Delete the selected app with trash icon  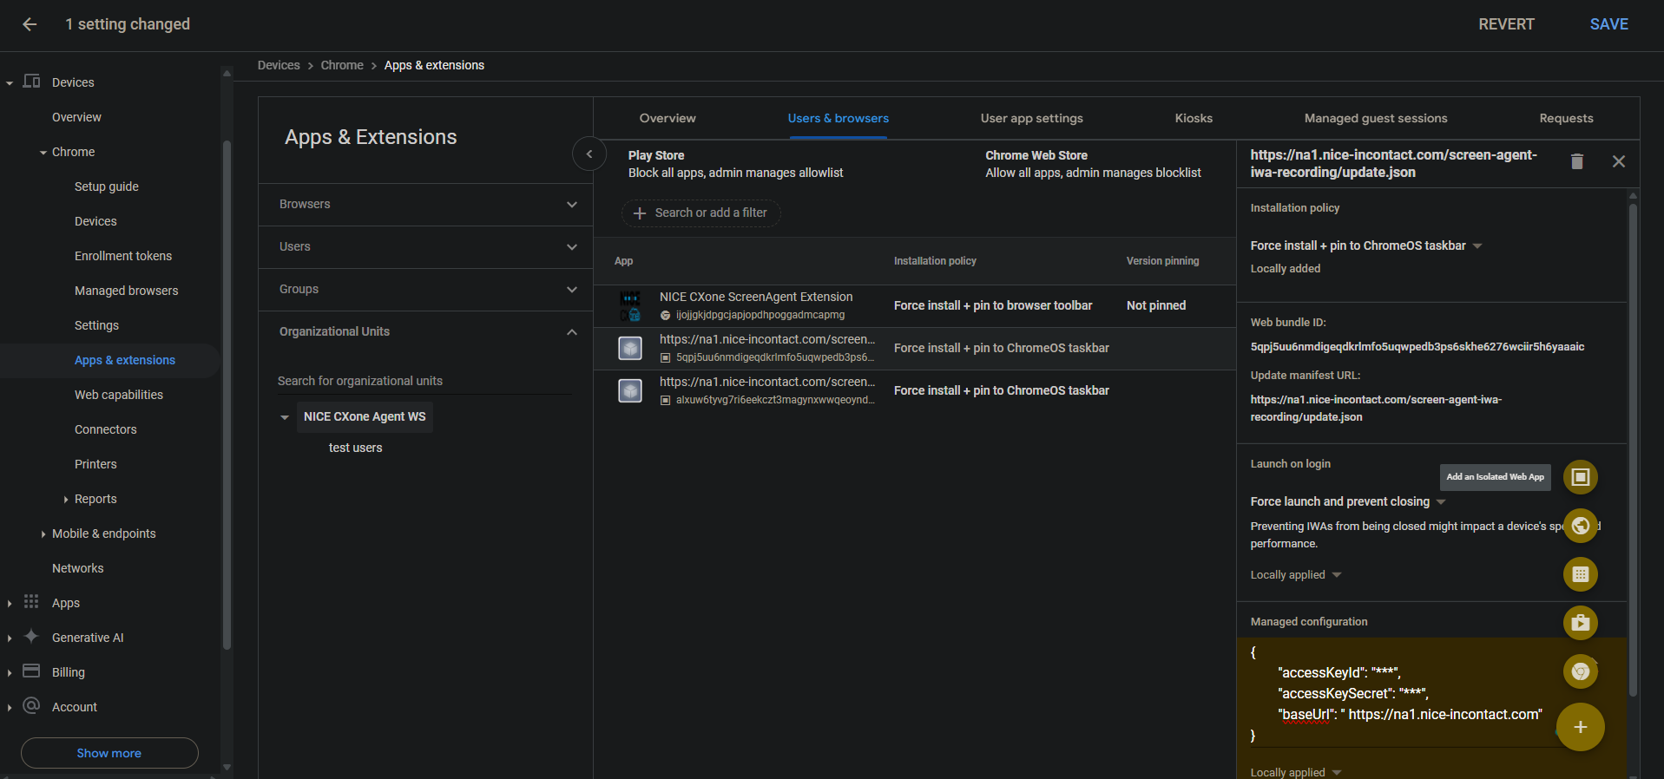coord(1576,162)
